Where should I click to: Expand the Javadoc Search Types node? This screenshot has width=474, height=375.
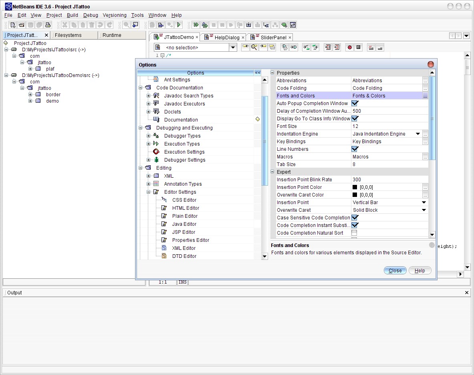148,95
